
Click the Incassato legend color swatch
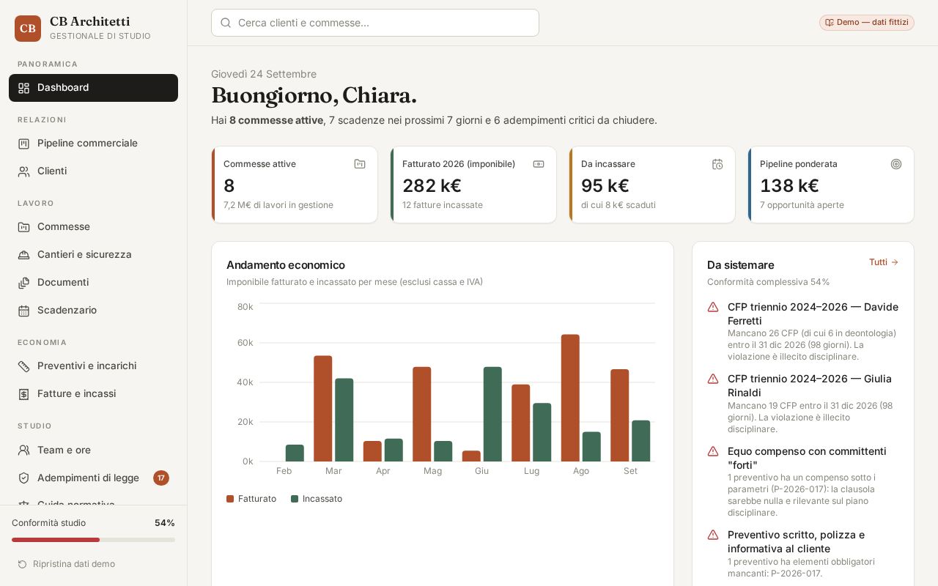[x=295, y=499]
